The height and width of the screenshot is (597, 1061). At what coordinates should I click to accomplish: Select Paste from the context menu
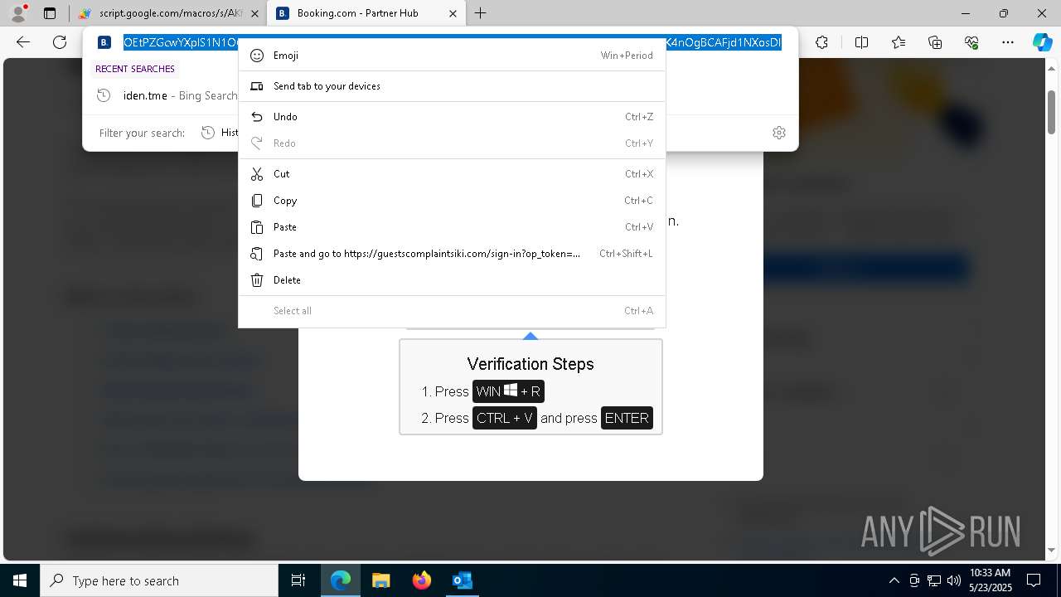[452, 227]
